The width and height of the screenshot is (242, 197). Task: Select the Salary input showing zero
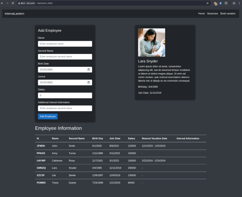pos(65,95)
